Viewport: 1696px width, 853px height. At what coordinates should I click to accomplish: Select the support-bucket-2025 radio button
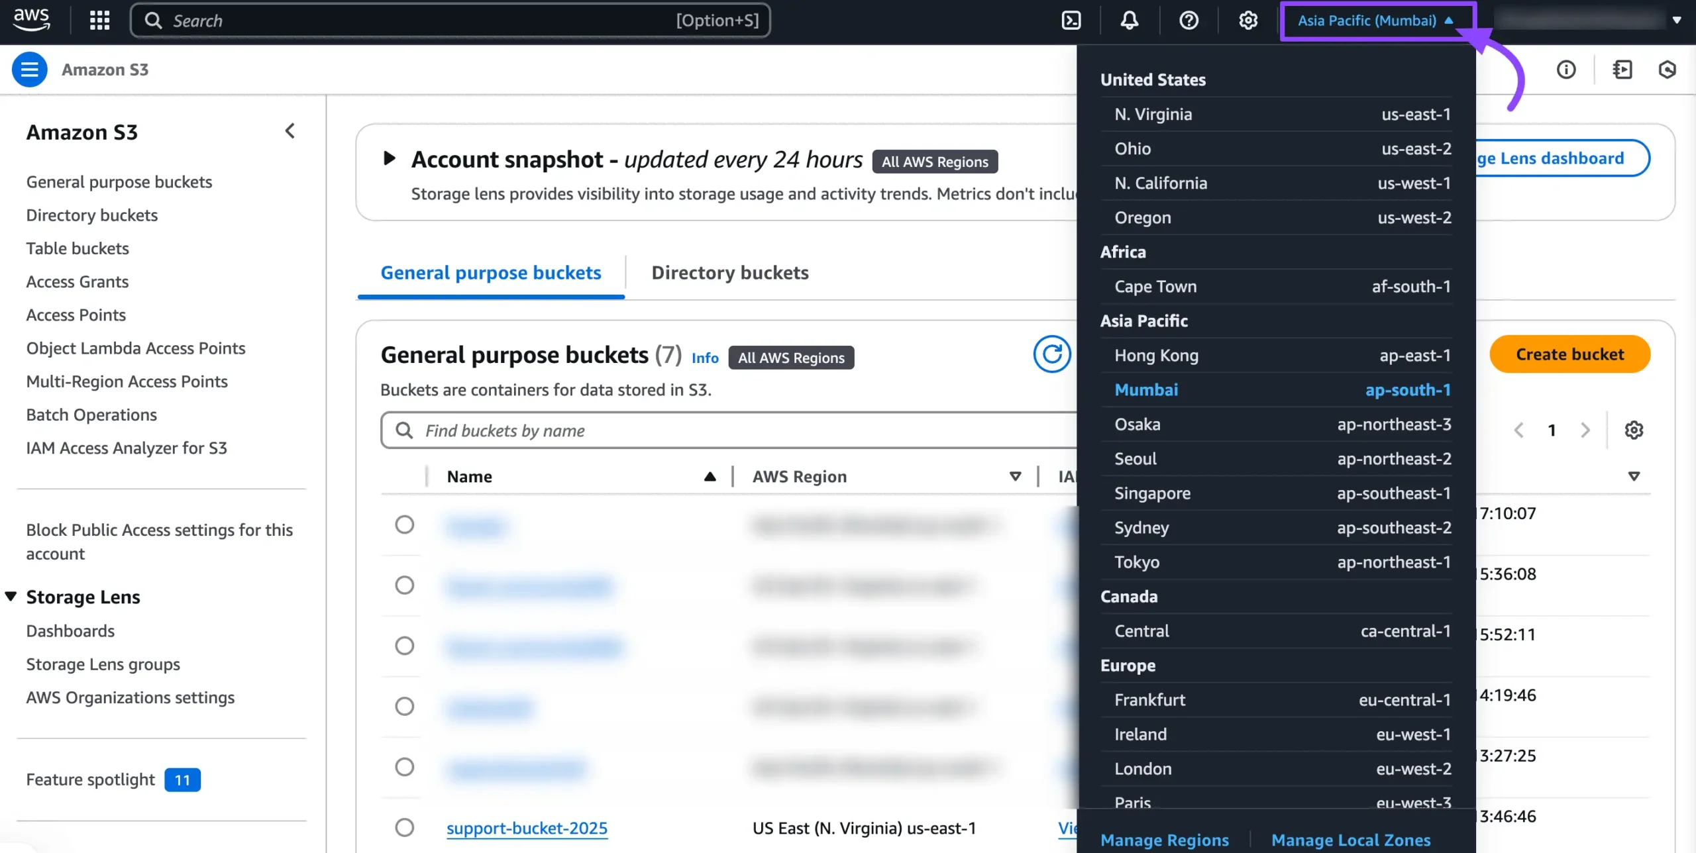(x=404, y=827)
